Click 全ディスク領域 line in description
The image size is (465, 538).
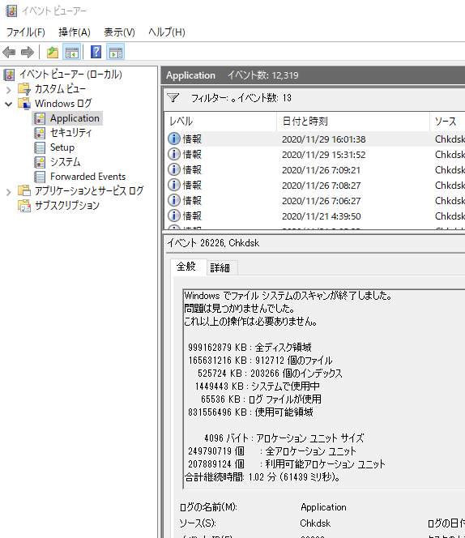coord(250,348)
